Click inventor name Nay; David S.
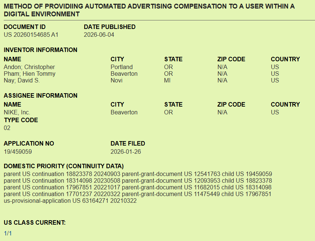315x241 pixels. coord(22,81)
